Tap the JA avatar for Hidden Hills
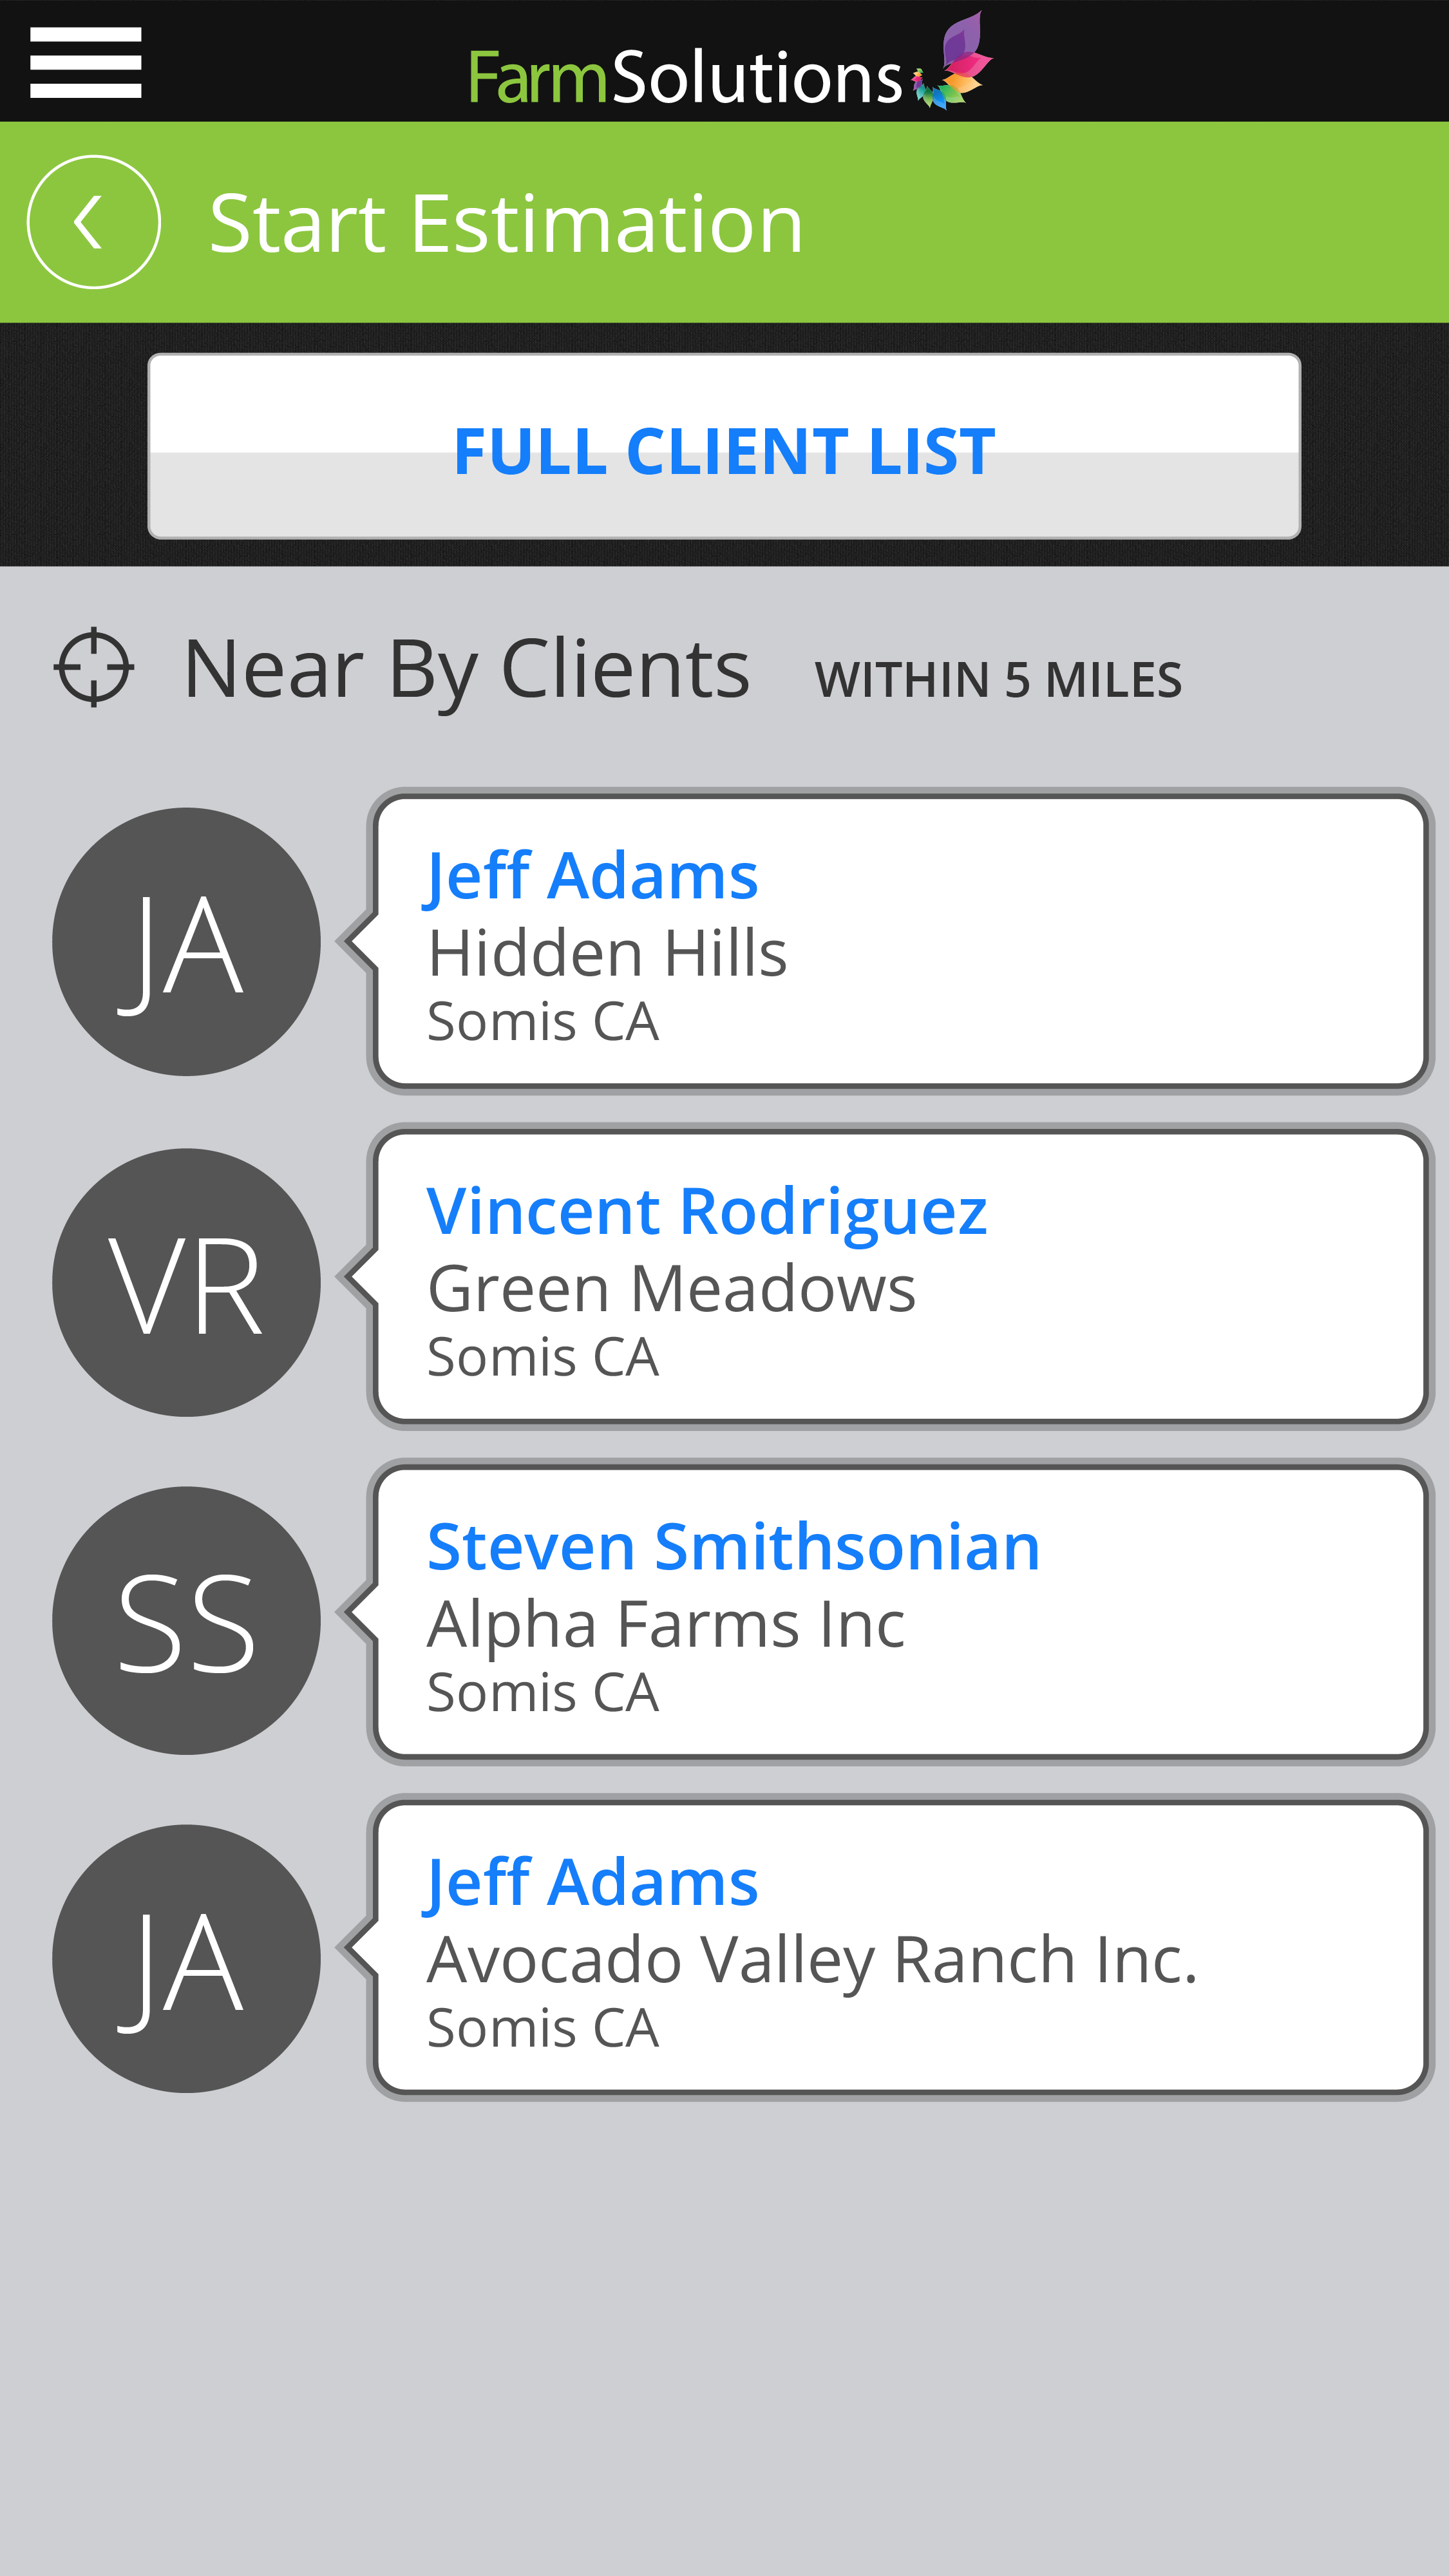Screen dimensions: 1449x2576 (x=186, y=942)
